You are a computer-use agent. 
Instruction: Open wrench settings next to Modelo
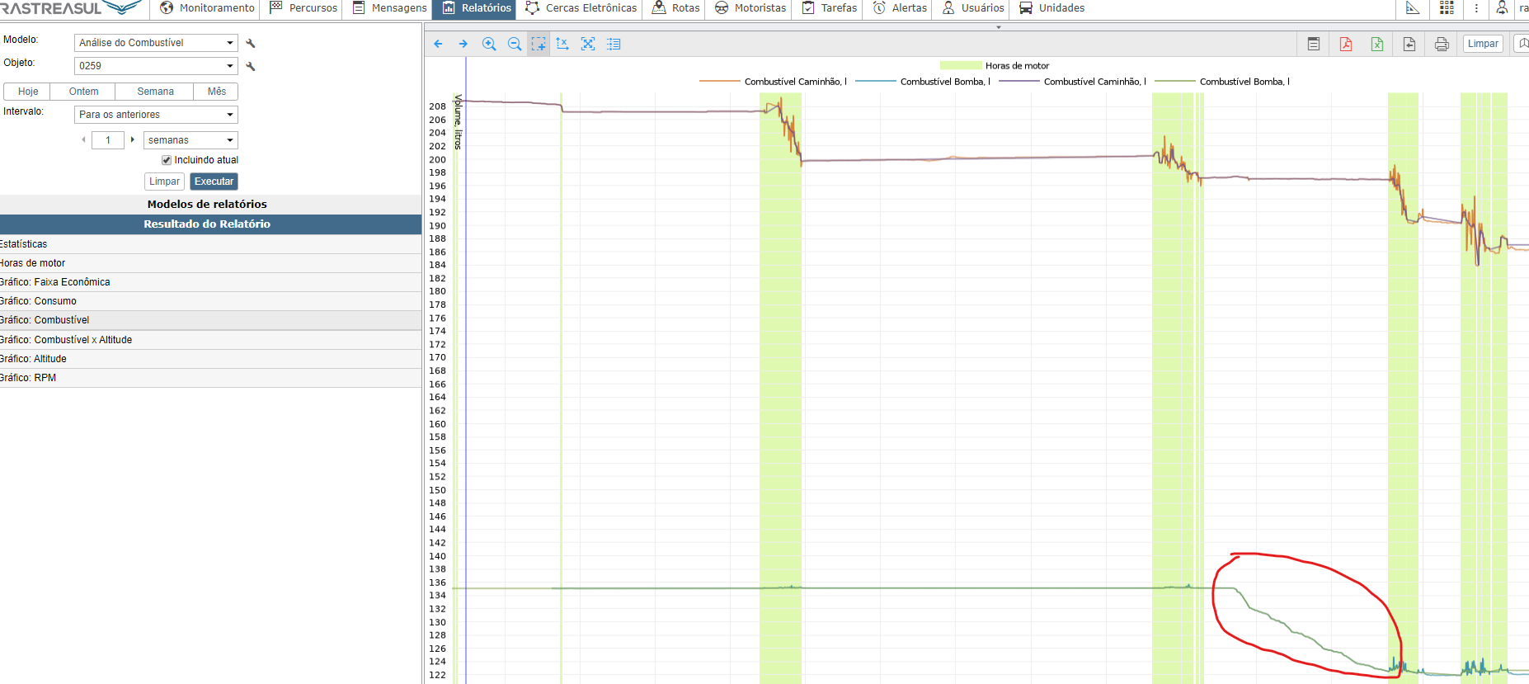pyautogui.click(x=251, y=43)
